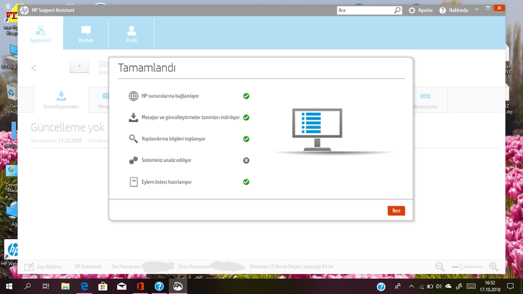Open the Aygıtlarım devices tab
The width and height of the screenshot is (523, 294).
41,34
